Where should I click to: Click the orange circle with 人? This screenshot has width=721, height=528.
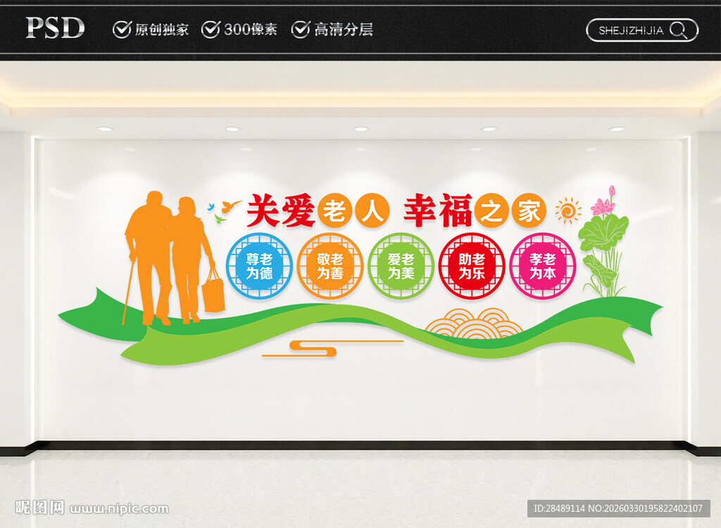point(372,211)
